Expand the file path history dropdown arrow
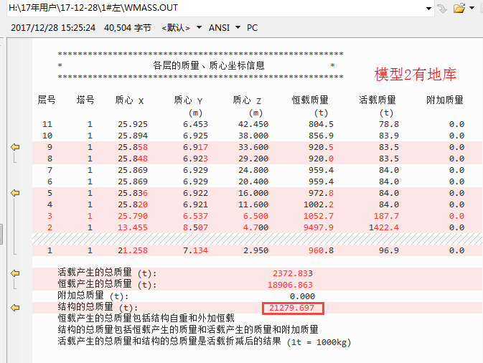Screen dimensions: 483x363 [x=428, y=8]
